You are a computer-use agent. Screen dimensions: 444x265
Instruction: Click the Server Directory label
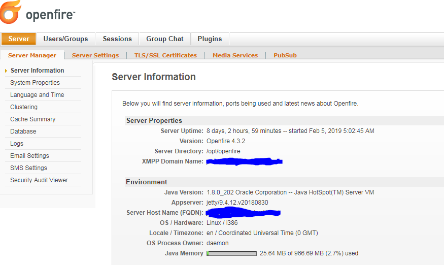[179, 151]
